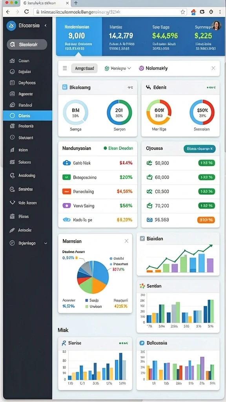
Task: Click the Biaiıdan panel header icon
Action: (x=142, y=238)
